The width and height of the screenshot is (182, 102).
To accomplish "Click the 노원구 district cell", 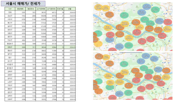I will point(10,82).
